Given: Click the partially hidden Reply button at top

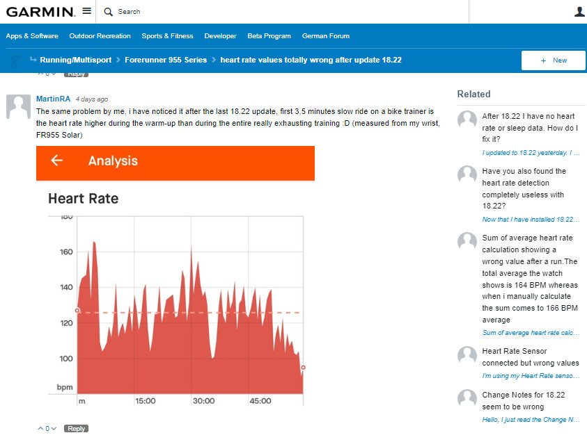Looking at the screenshot, I should [76, 75].
